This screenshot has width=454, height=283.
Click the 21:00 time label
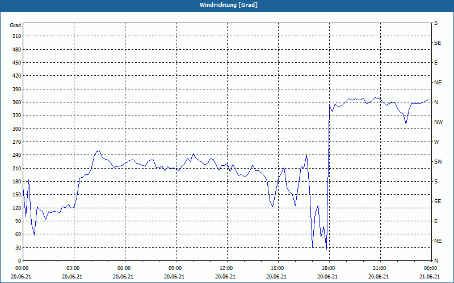click(x=379, y=268)
